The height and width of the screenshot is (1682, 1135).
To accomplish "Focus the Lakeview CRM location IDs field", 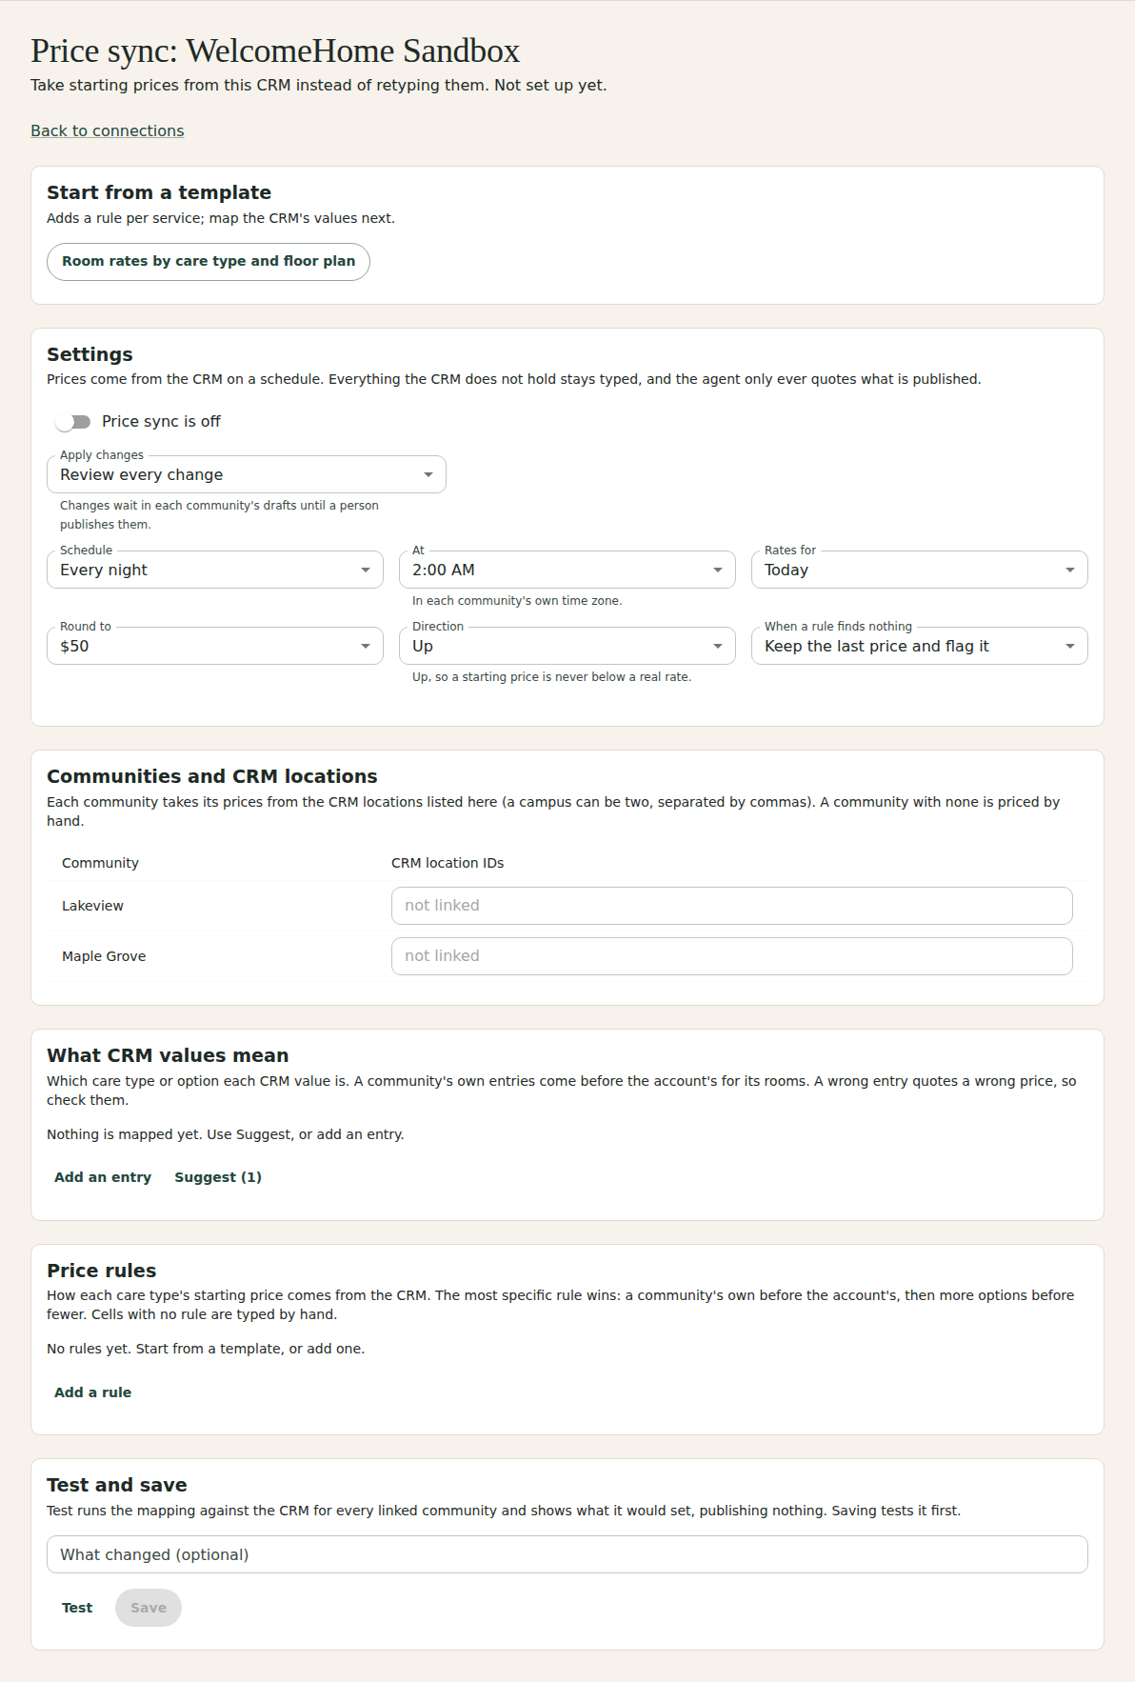I will click(x=732, y=906).
